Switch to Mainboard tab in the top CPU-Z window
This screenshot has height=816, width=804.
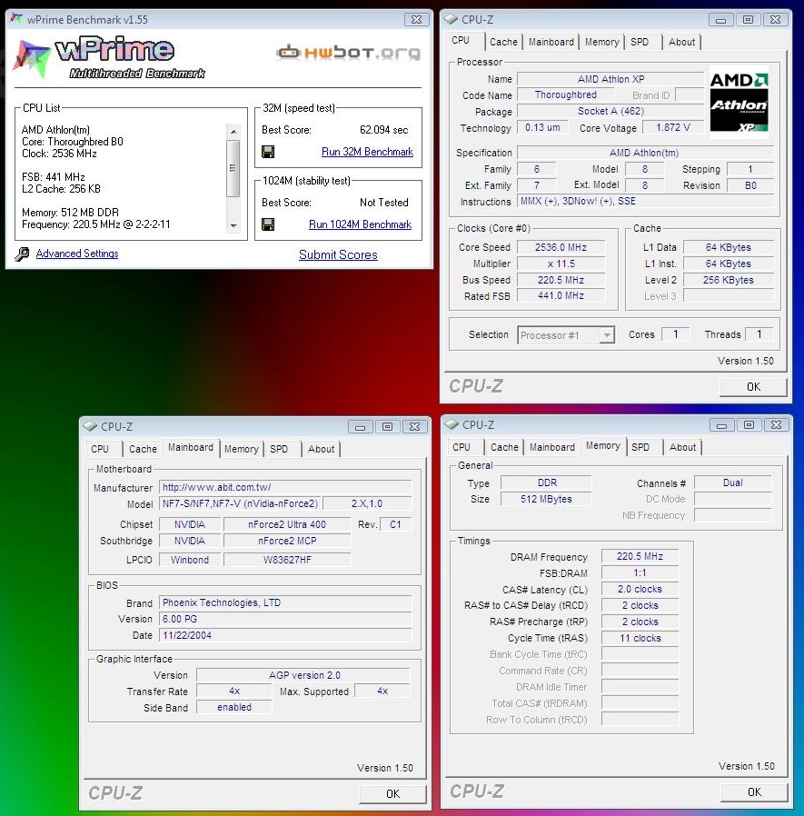tap(551, 42)
